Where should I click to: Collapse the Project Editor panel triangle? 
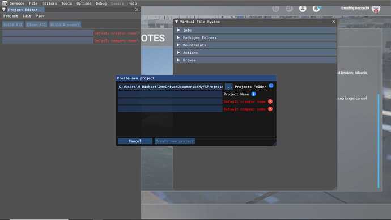4,10
